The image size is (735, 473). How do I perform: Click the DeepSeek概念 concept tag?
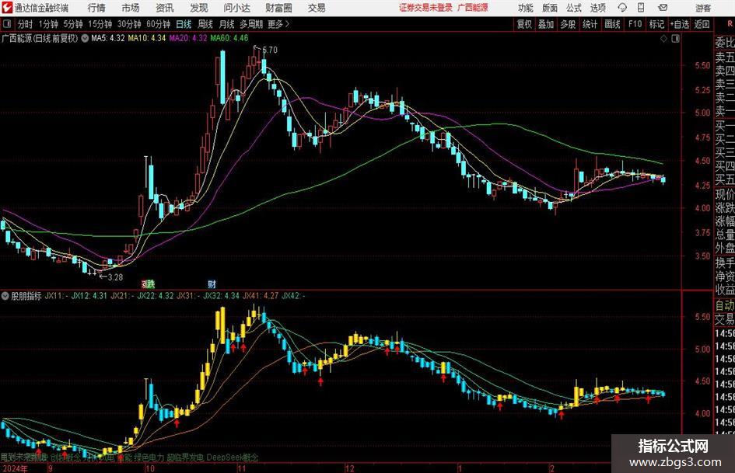click(x=233, y=457)
